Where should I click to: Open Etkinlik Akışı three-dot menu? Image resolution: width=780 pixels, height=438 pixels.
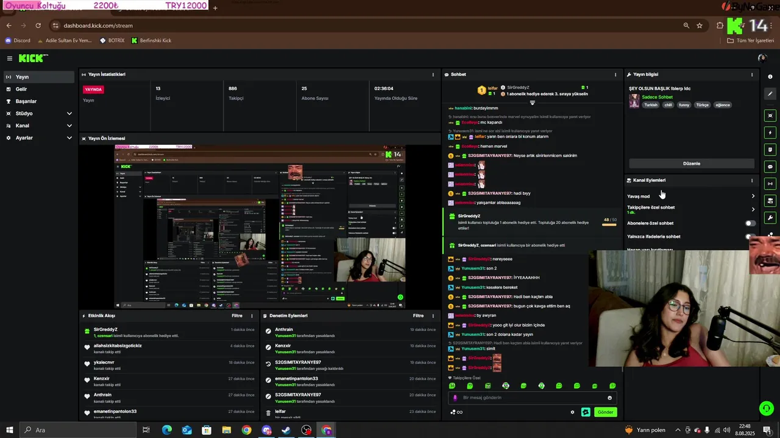point(252,316)
